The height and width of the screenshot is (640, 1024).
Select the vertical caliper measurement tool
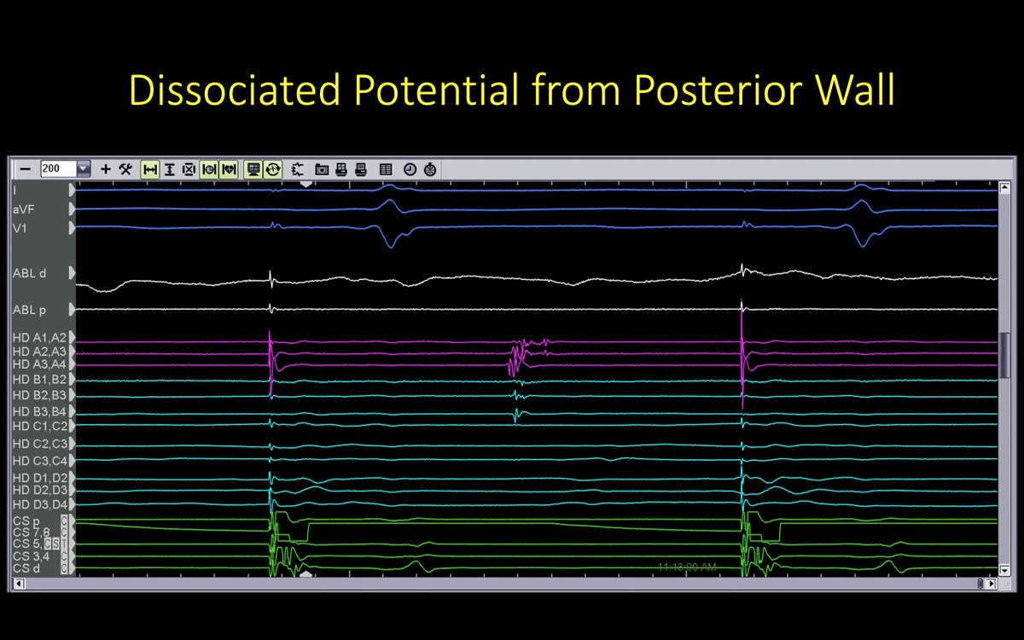tap(170, 169)
